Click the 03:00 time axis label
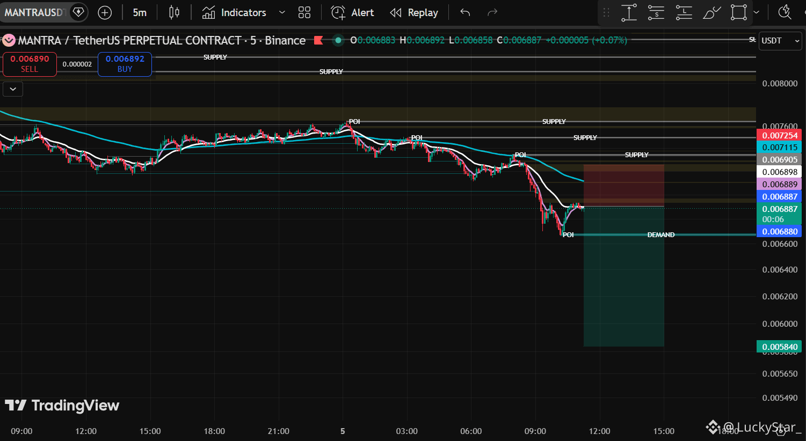 pyautogui.click(x=407, y=431)
